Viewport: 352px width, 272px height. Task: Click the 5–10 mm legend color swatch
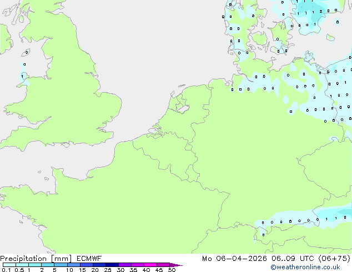coord(61,265)
